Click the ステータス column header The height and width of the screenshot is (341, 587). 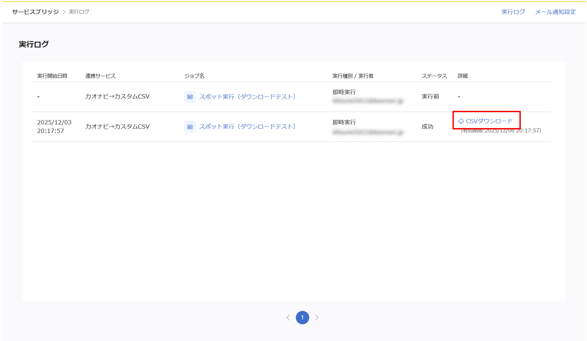tap(434, 76)
